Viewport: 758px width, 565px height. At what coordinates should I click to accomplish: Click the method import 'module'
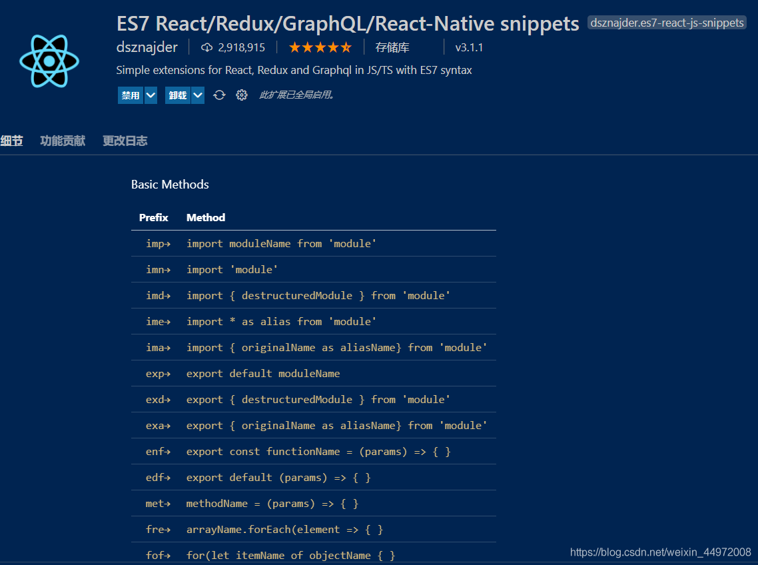click(232, 269)
